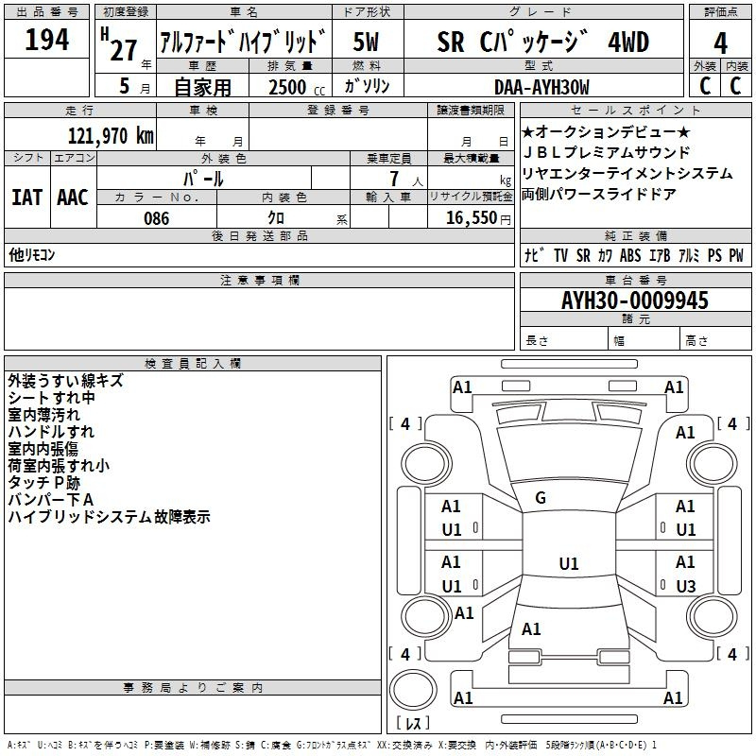
Task: Click inspector note 室内内張傷
Action: 43,448
